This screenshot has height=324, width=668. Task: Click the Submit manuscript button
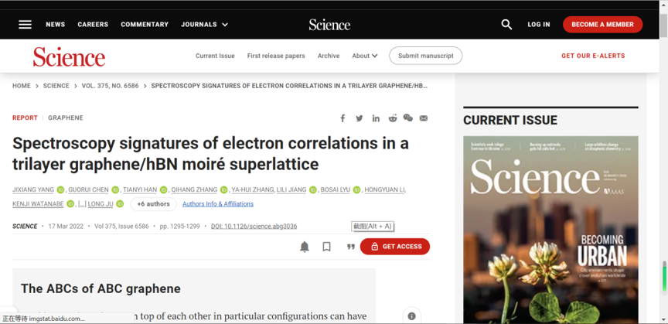pos(425,56)
